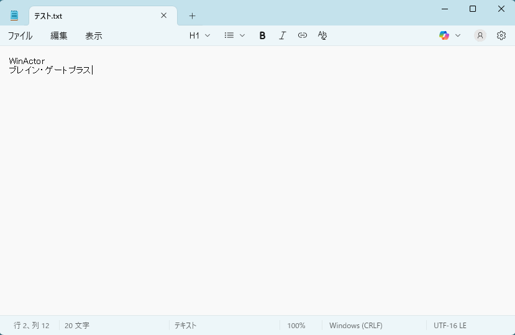Open the account profile icon
This screenshot has height=335, width=515.
[x=480, y=35]
